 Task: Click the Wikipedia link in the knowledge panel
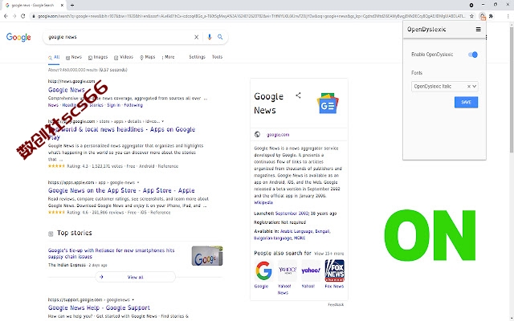(263, 203)
